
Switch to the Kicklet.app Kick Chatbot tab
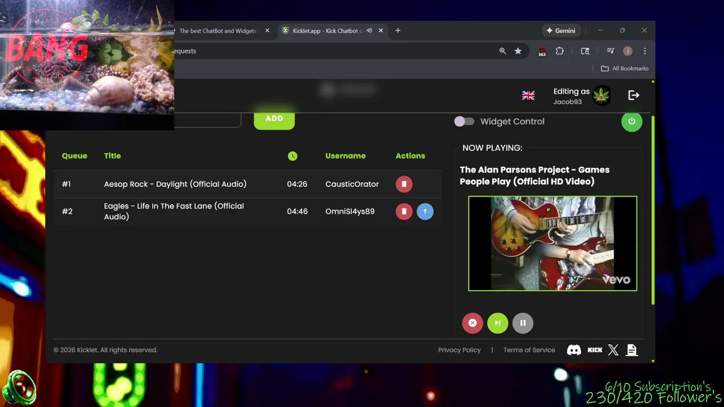tap(327, 31)
